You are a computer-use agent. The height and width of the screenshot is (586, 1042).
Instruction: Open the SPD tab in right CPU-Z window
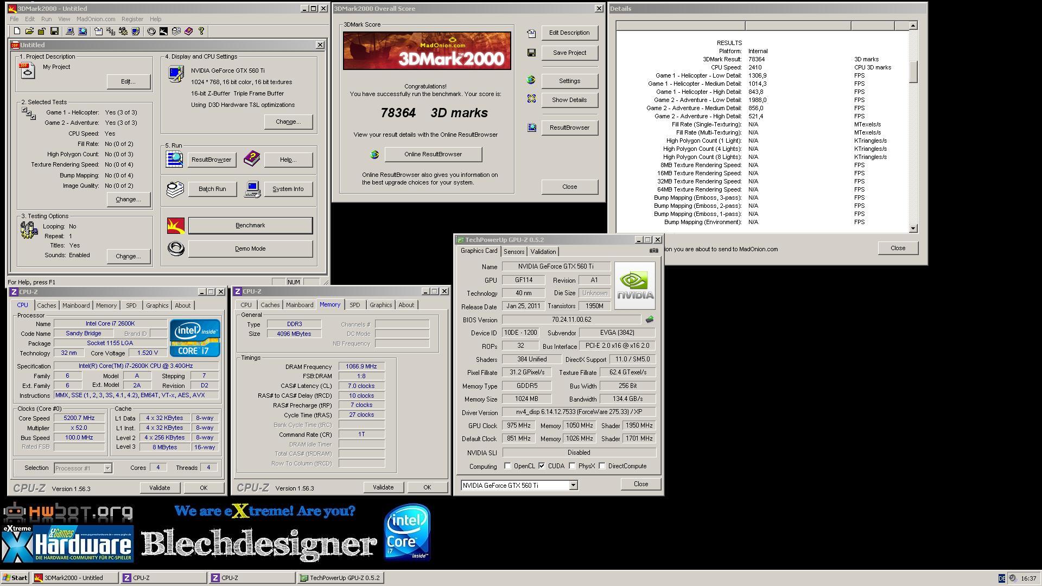(355, 305)
